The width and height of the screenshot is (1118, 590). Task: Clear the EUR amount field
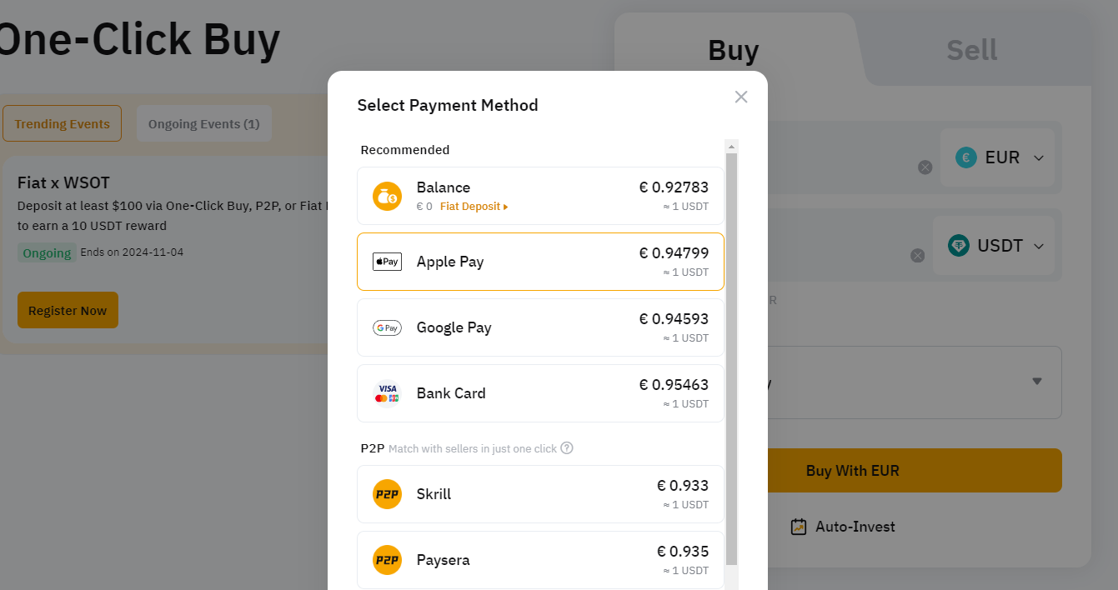[x=925, y=167]
